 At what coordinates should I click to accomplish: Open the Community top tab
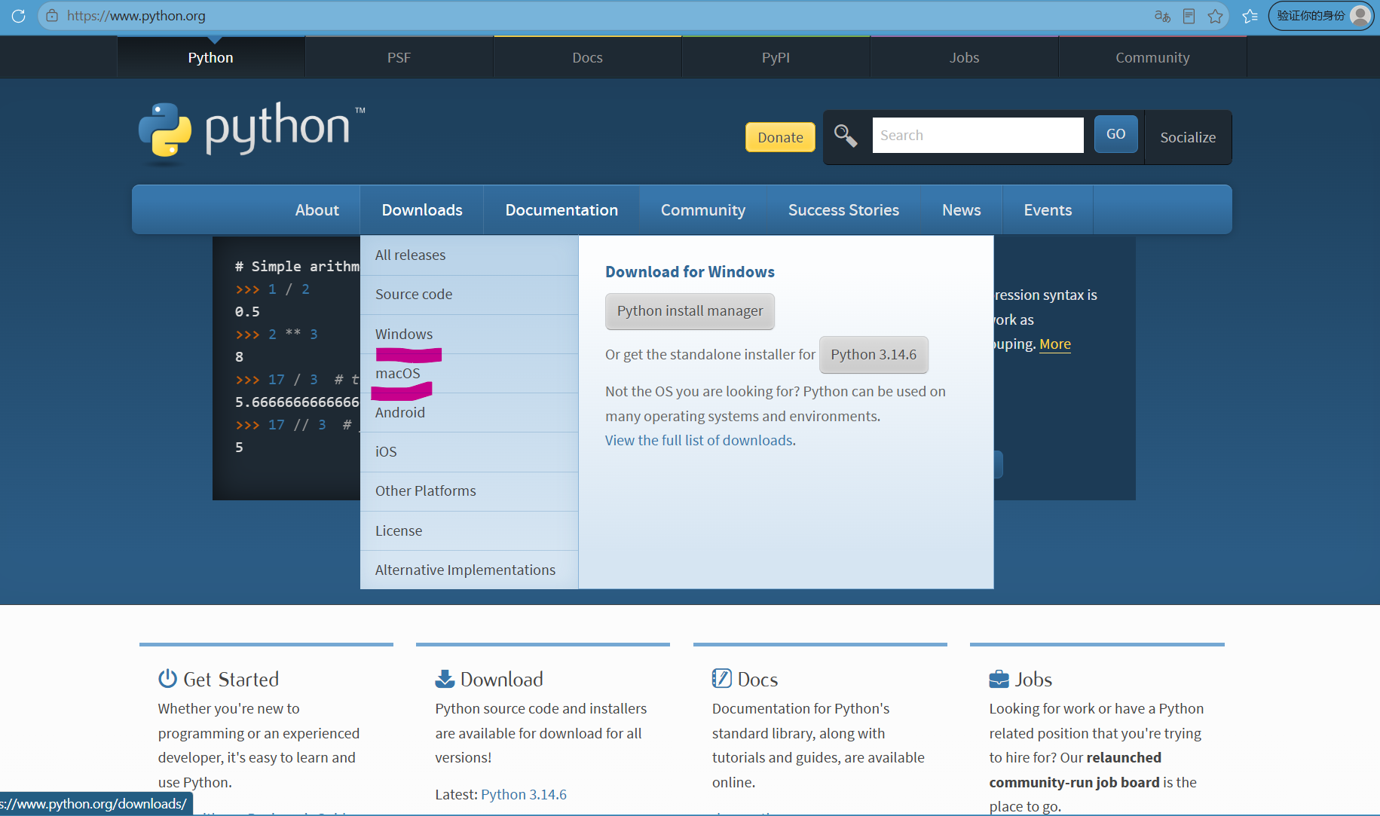pos(1153,57)
